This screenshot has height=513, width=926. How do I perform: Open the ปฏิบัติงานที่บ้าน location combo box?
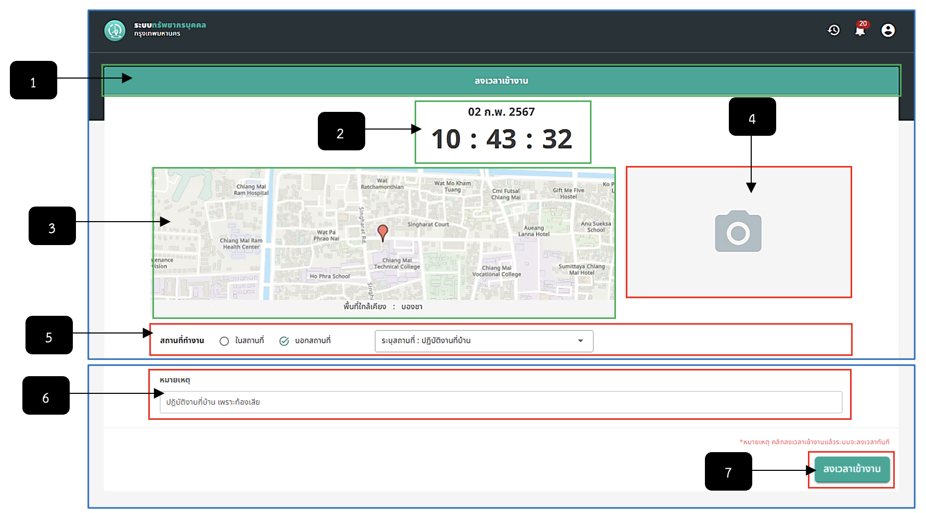tap(484, 341)
